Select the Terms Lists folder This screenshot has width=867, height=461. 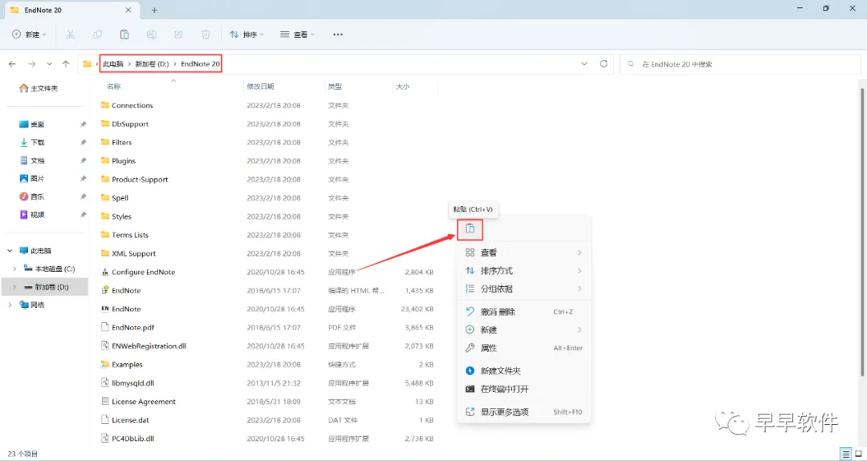coord(125,235)
